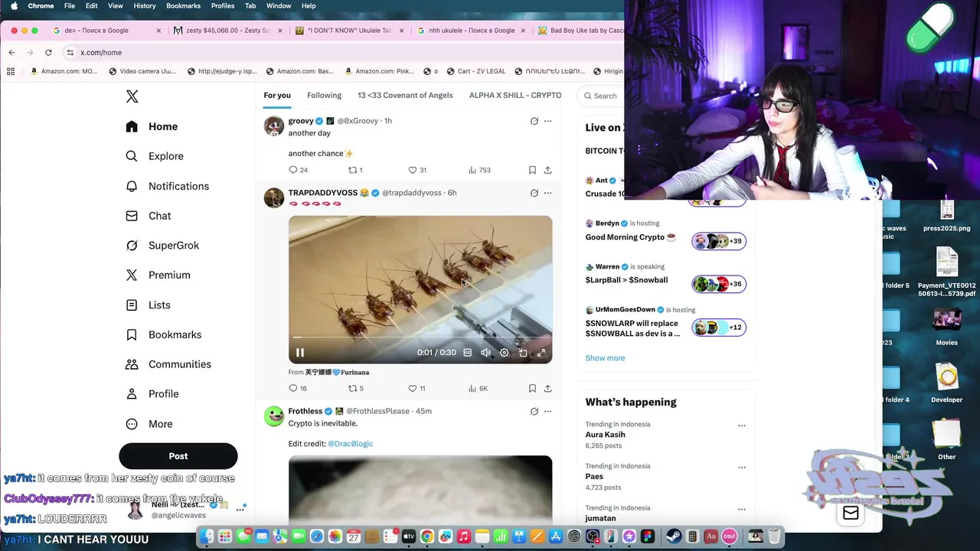Image resolution: width=980 pixels, height=551 pixels.
Task: Switch to the Following tab
Action: pos(324,96)
